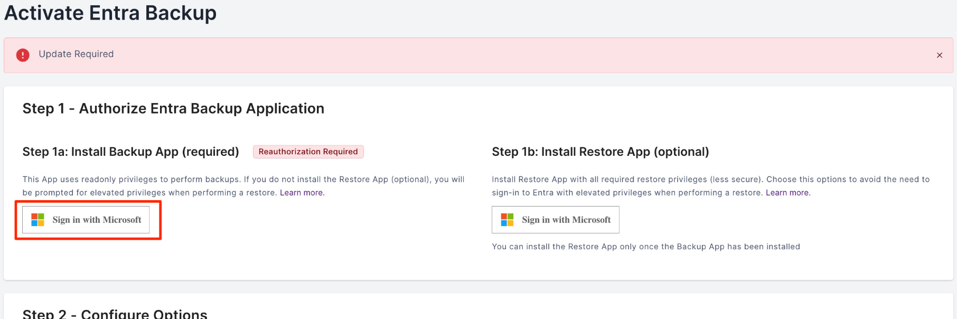Open Learn more link for Backup App
The image size is (957, 319).
[302, 193]
